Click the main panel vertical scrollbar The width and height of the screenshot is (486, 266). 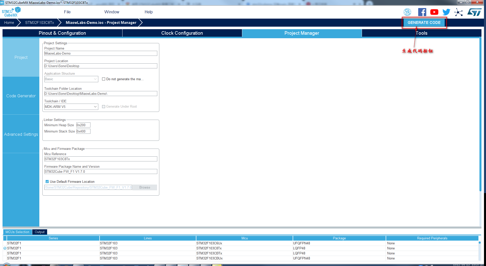480,114
